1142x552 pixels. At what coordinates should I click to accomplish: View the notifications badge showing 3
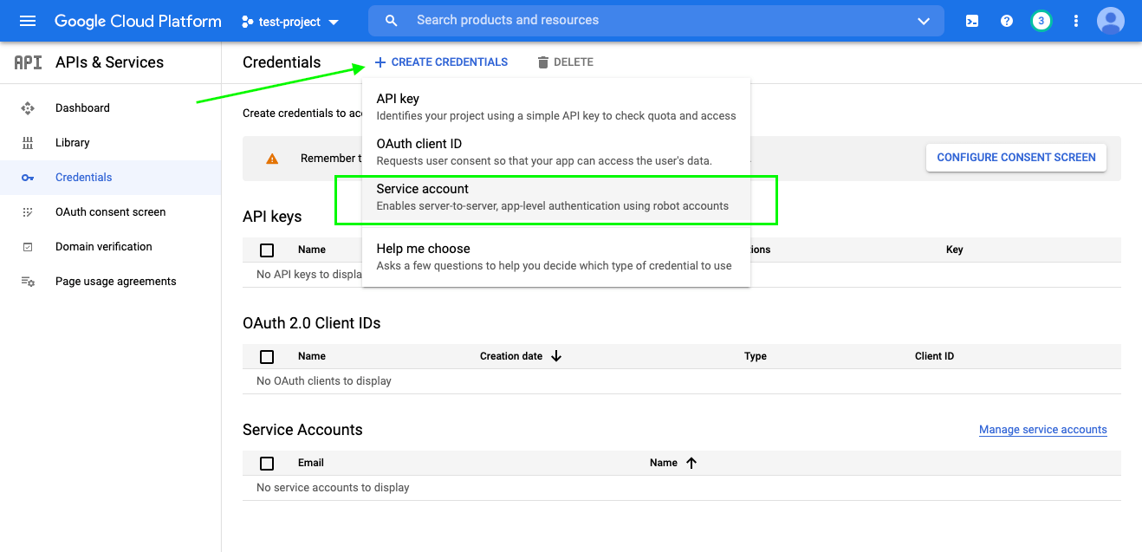(x=1041, y=21)
